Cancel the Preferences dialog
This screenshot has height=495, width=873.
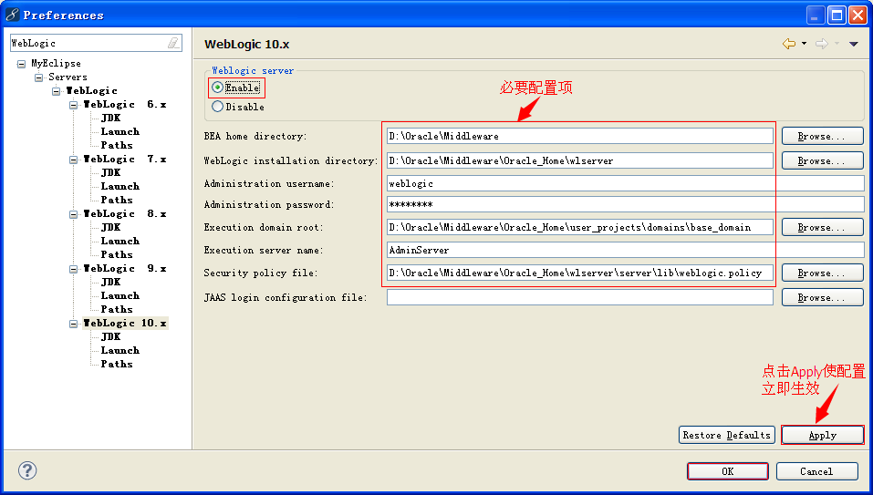tap(816, 471)
